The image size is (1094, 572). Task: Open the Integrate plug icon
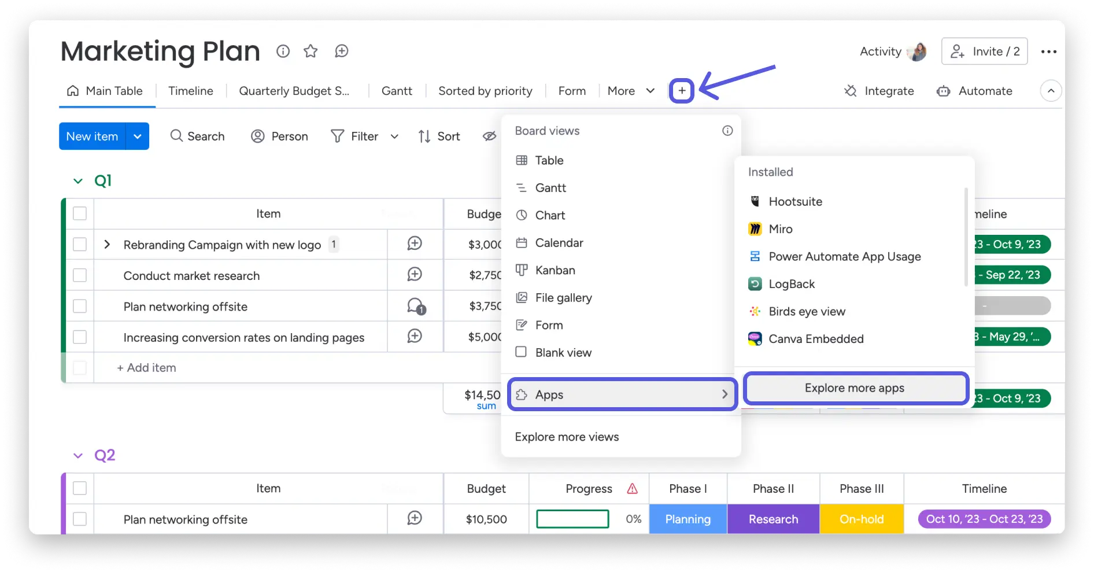(x=851, y=91)
